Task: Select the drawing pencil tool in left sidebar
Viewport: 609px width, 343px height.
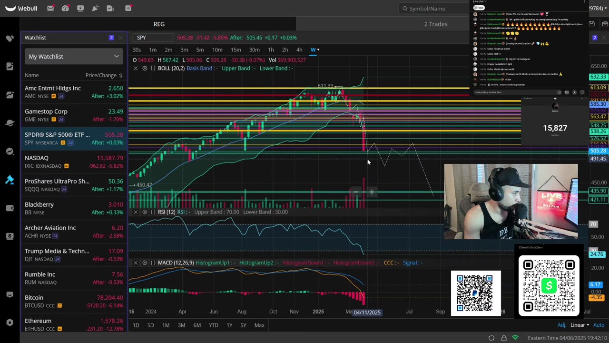Action: point(10,180)
